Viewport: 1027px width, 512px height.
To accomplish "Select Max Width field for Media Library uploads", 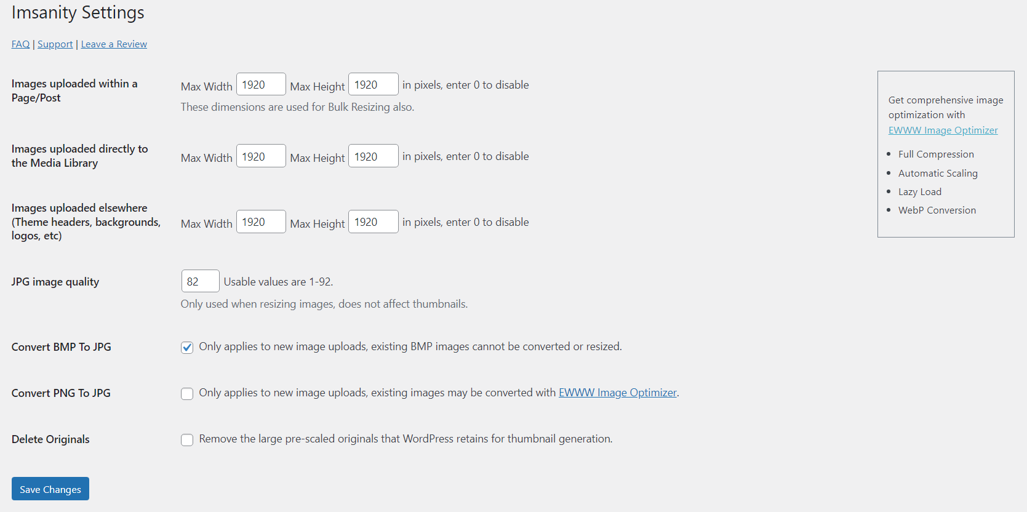I will click(x=261, y=156).
